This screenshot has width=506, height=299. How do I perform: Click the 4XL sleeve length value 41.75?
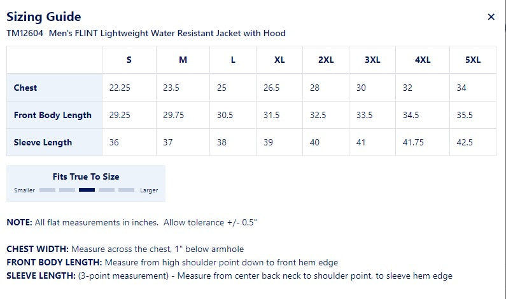tap(412, 142)
